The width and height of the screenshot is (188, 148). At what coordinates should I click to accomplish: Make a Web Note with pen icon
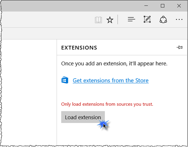click(x=147, y=20)
